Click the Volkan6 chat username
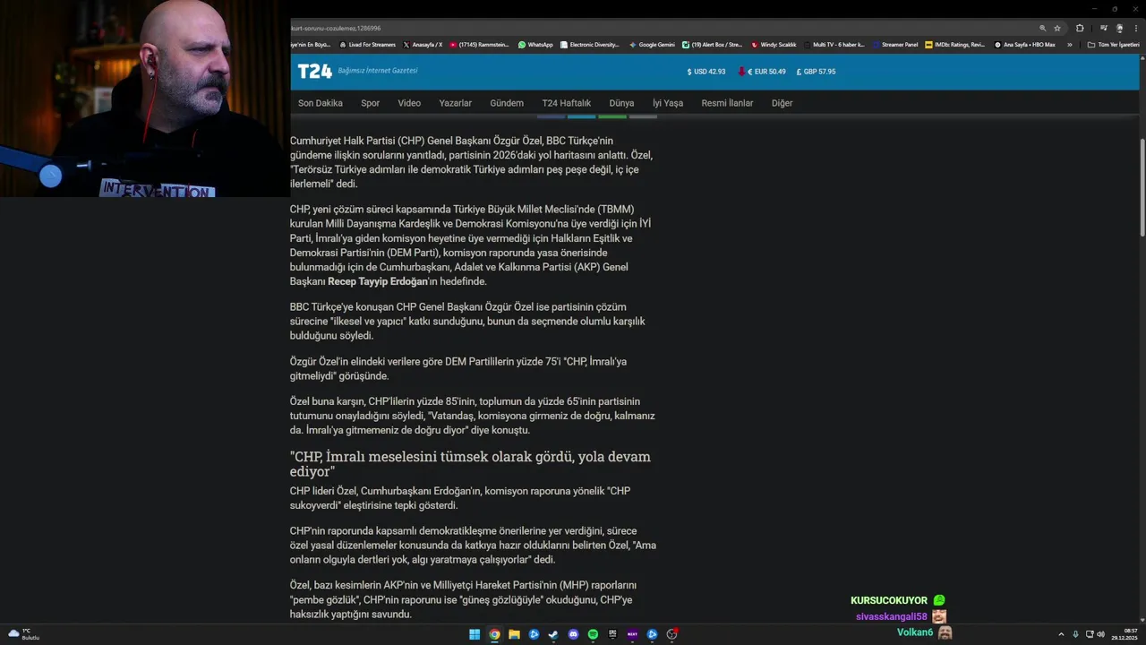 click(x=915, y=632)
